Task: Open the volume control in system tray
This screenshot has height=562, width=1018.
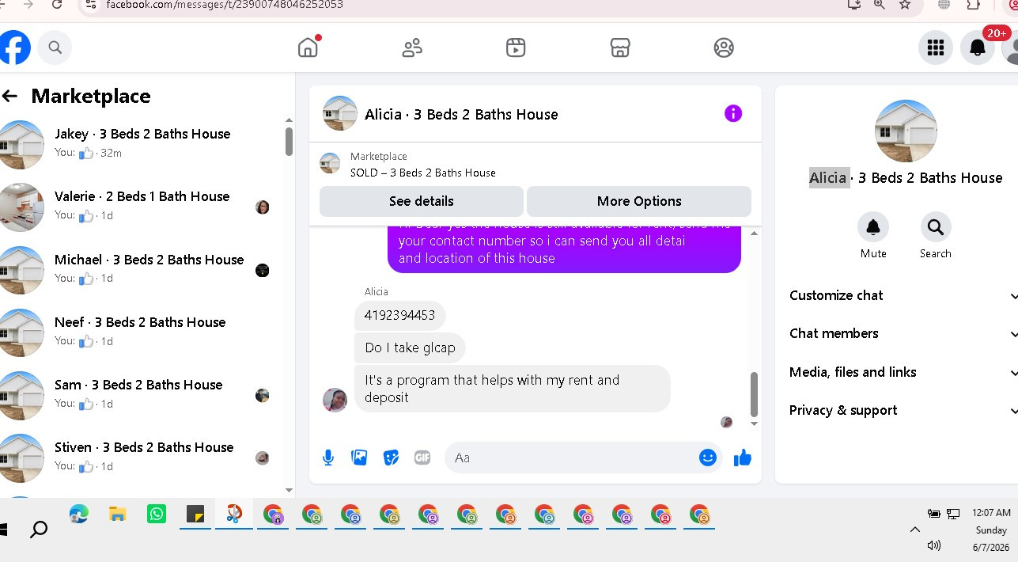Action: (934, 545)
